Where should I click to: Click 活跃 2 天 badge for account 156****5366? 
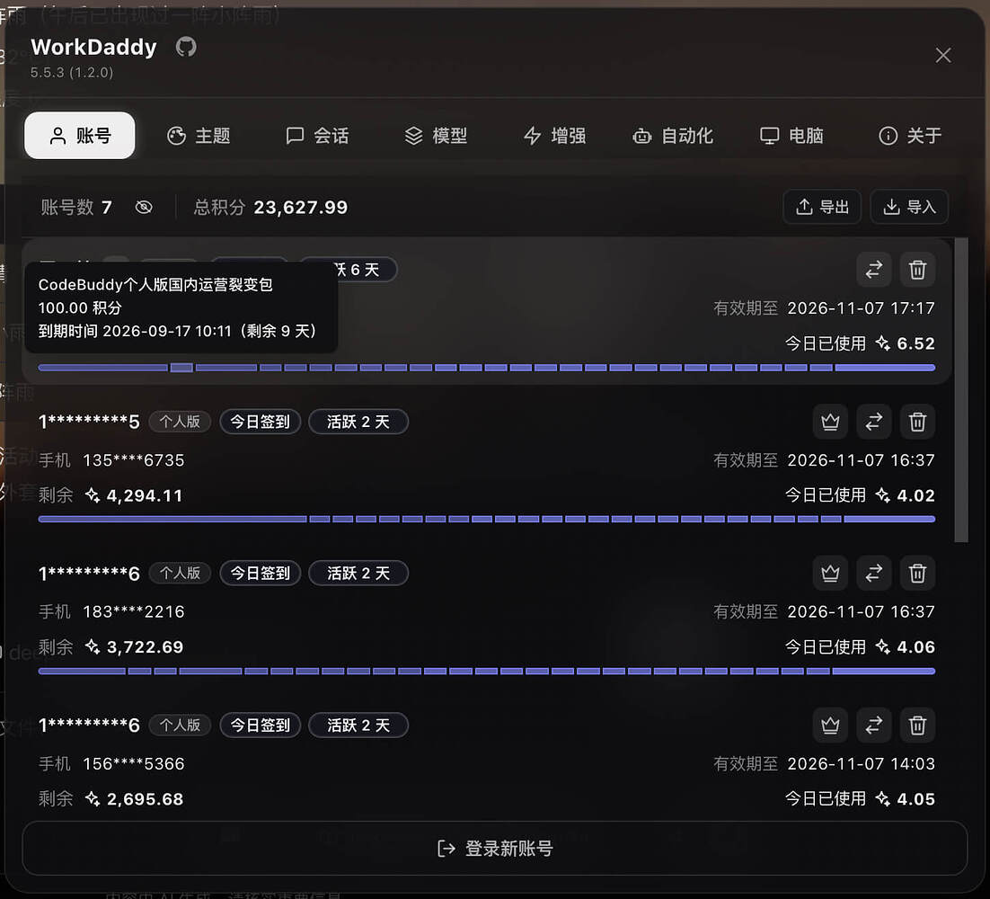point(358,725)
